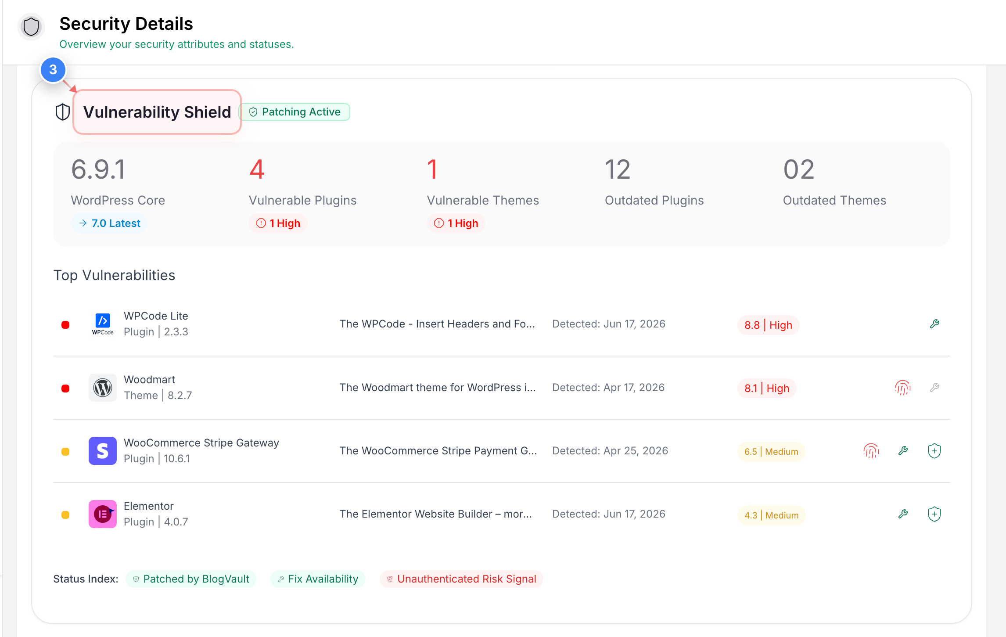Click the Top Vulnerabilities heading
The image size is (1006, 637).
click(114, 275)
